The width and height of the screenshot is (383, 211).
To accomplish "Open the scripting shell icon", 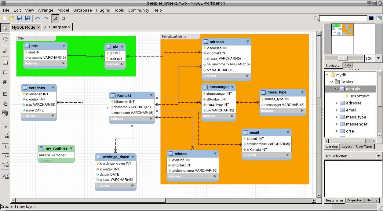I will (x=371, y=18).
